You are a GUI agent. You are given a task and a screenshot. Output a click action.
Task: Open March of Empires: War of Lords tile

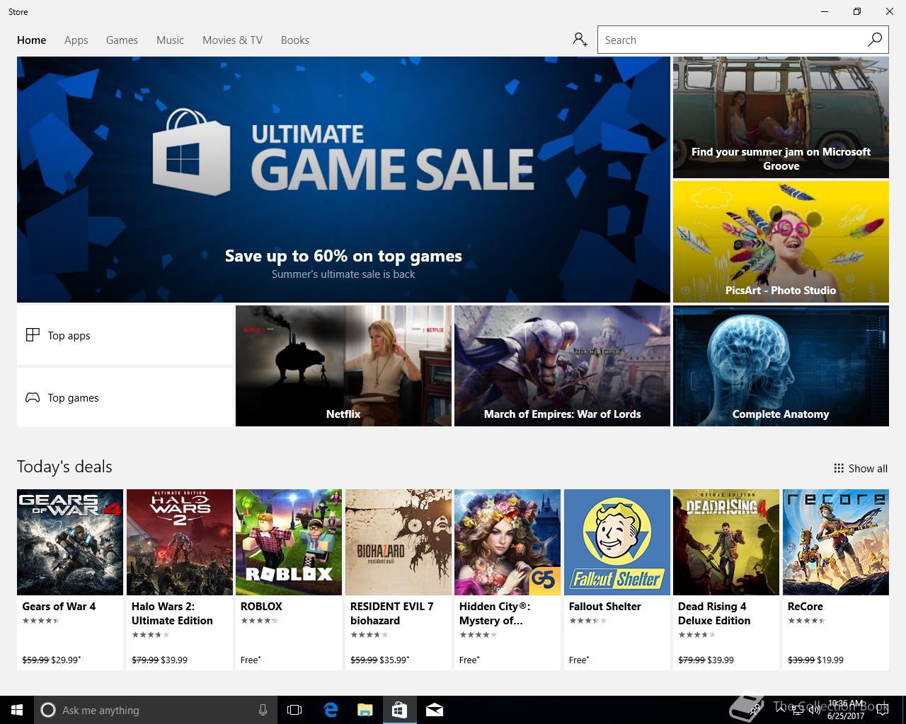coord(562,366)
